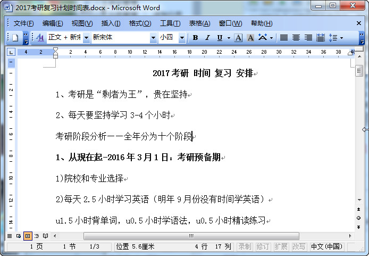Click the right indent marker on ruler
Image resolution: width=369 pixels, height=256 pixels.
(x=350, y=53)
